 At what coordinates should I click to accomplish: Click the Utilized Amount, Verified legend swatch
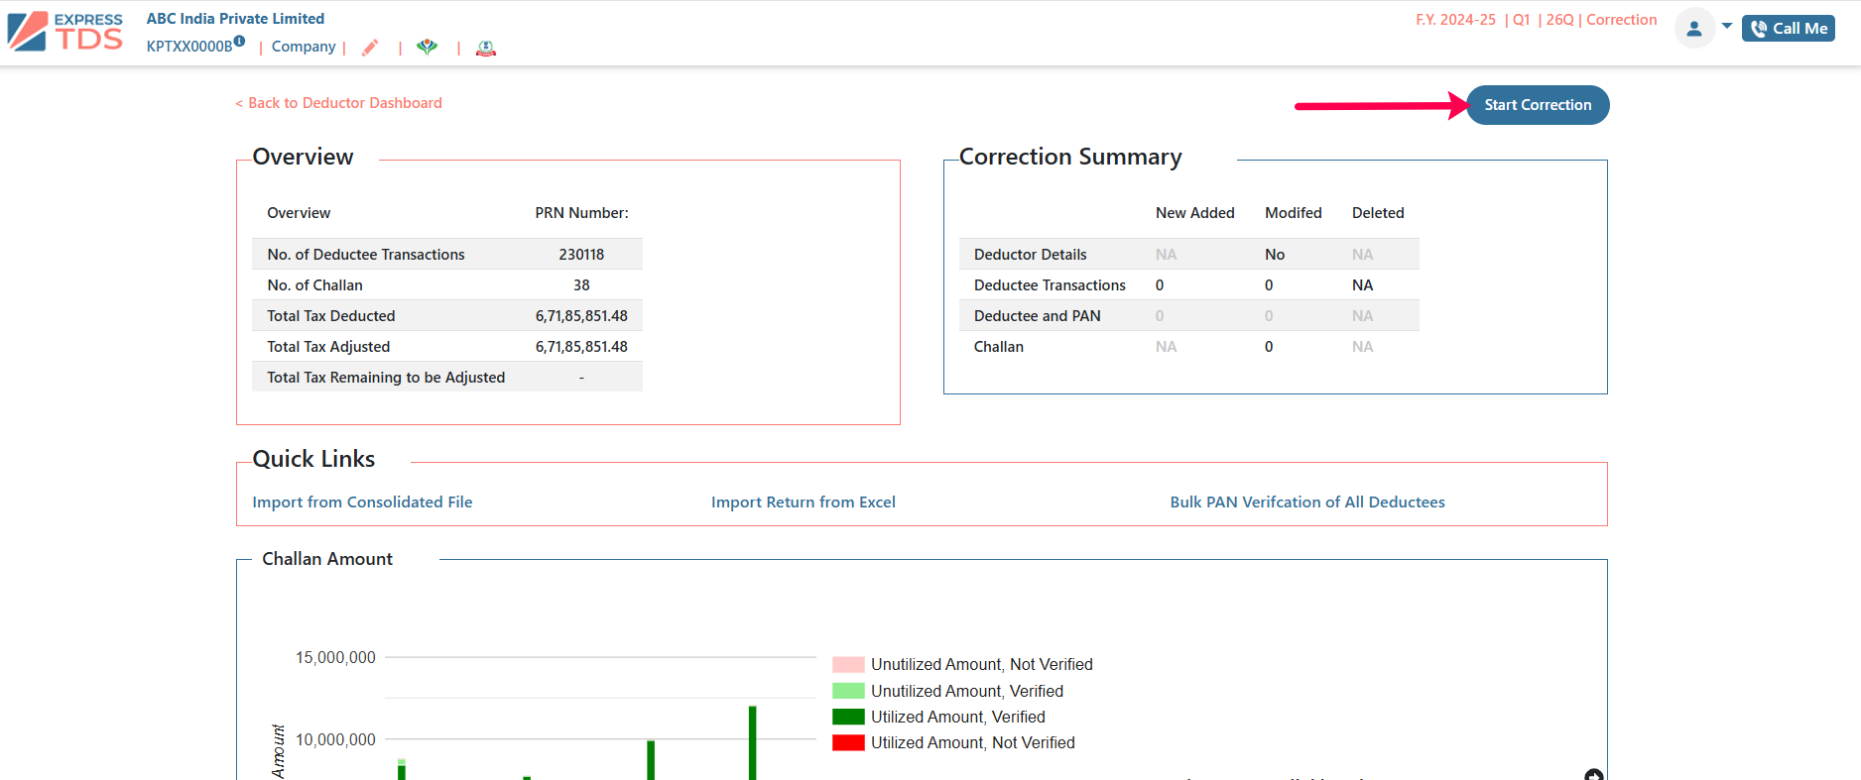(x=848, y=717)
